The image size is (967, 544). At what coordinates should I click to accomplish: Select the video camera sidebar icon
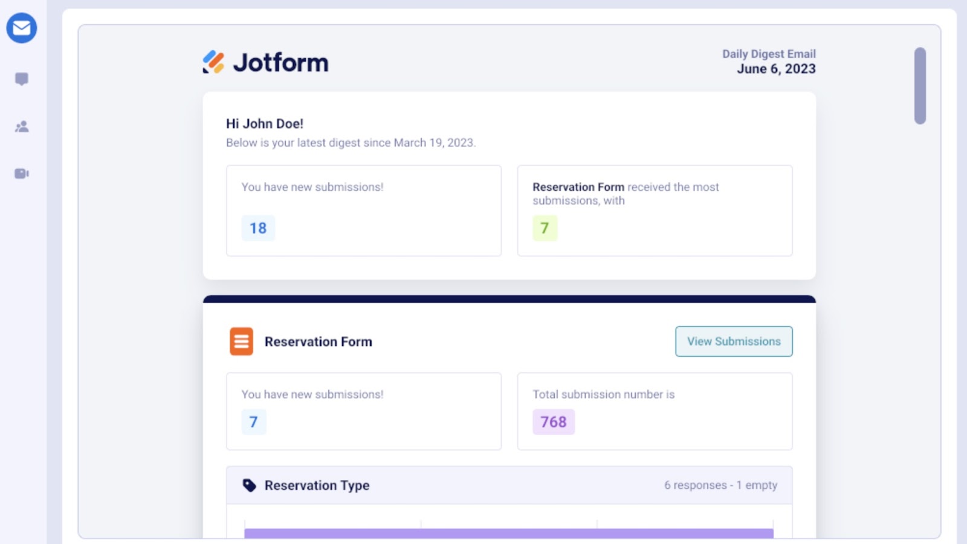(x=22, y=174)
